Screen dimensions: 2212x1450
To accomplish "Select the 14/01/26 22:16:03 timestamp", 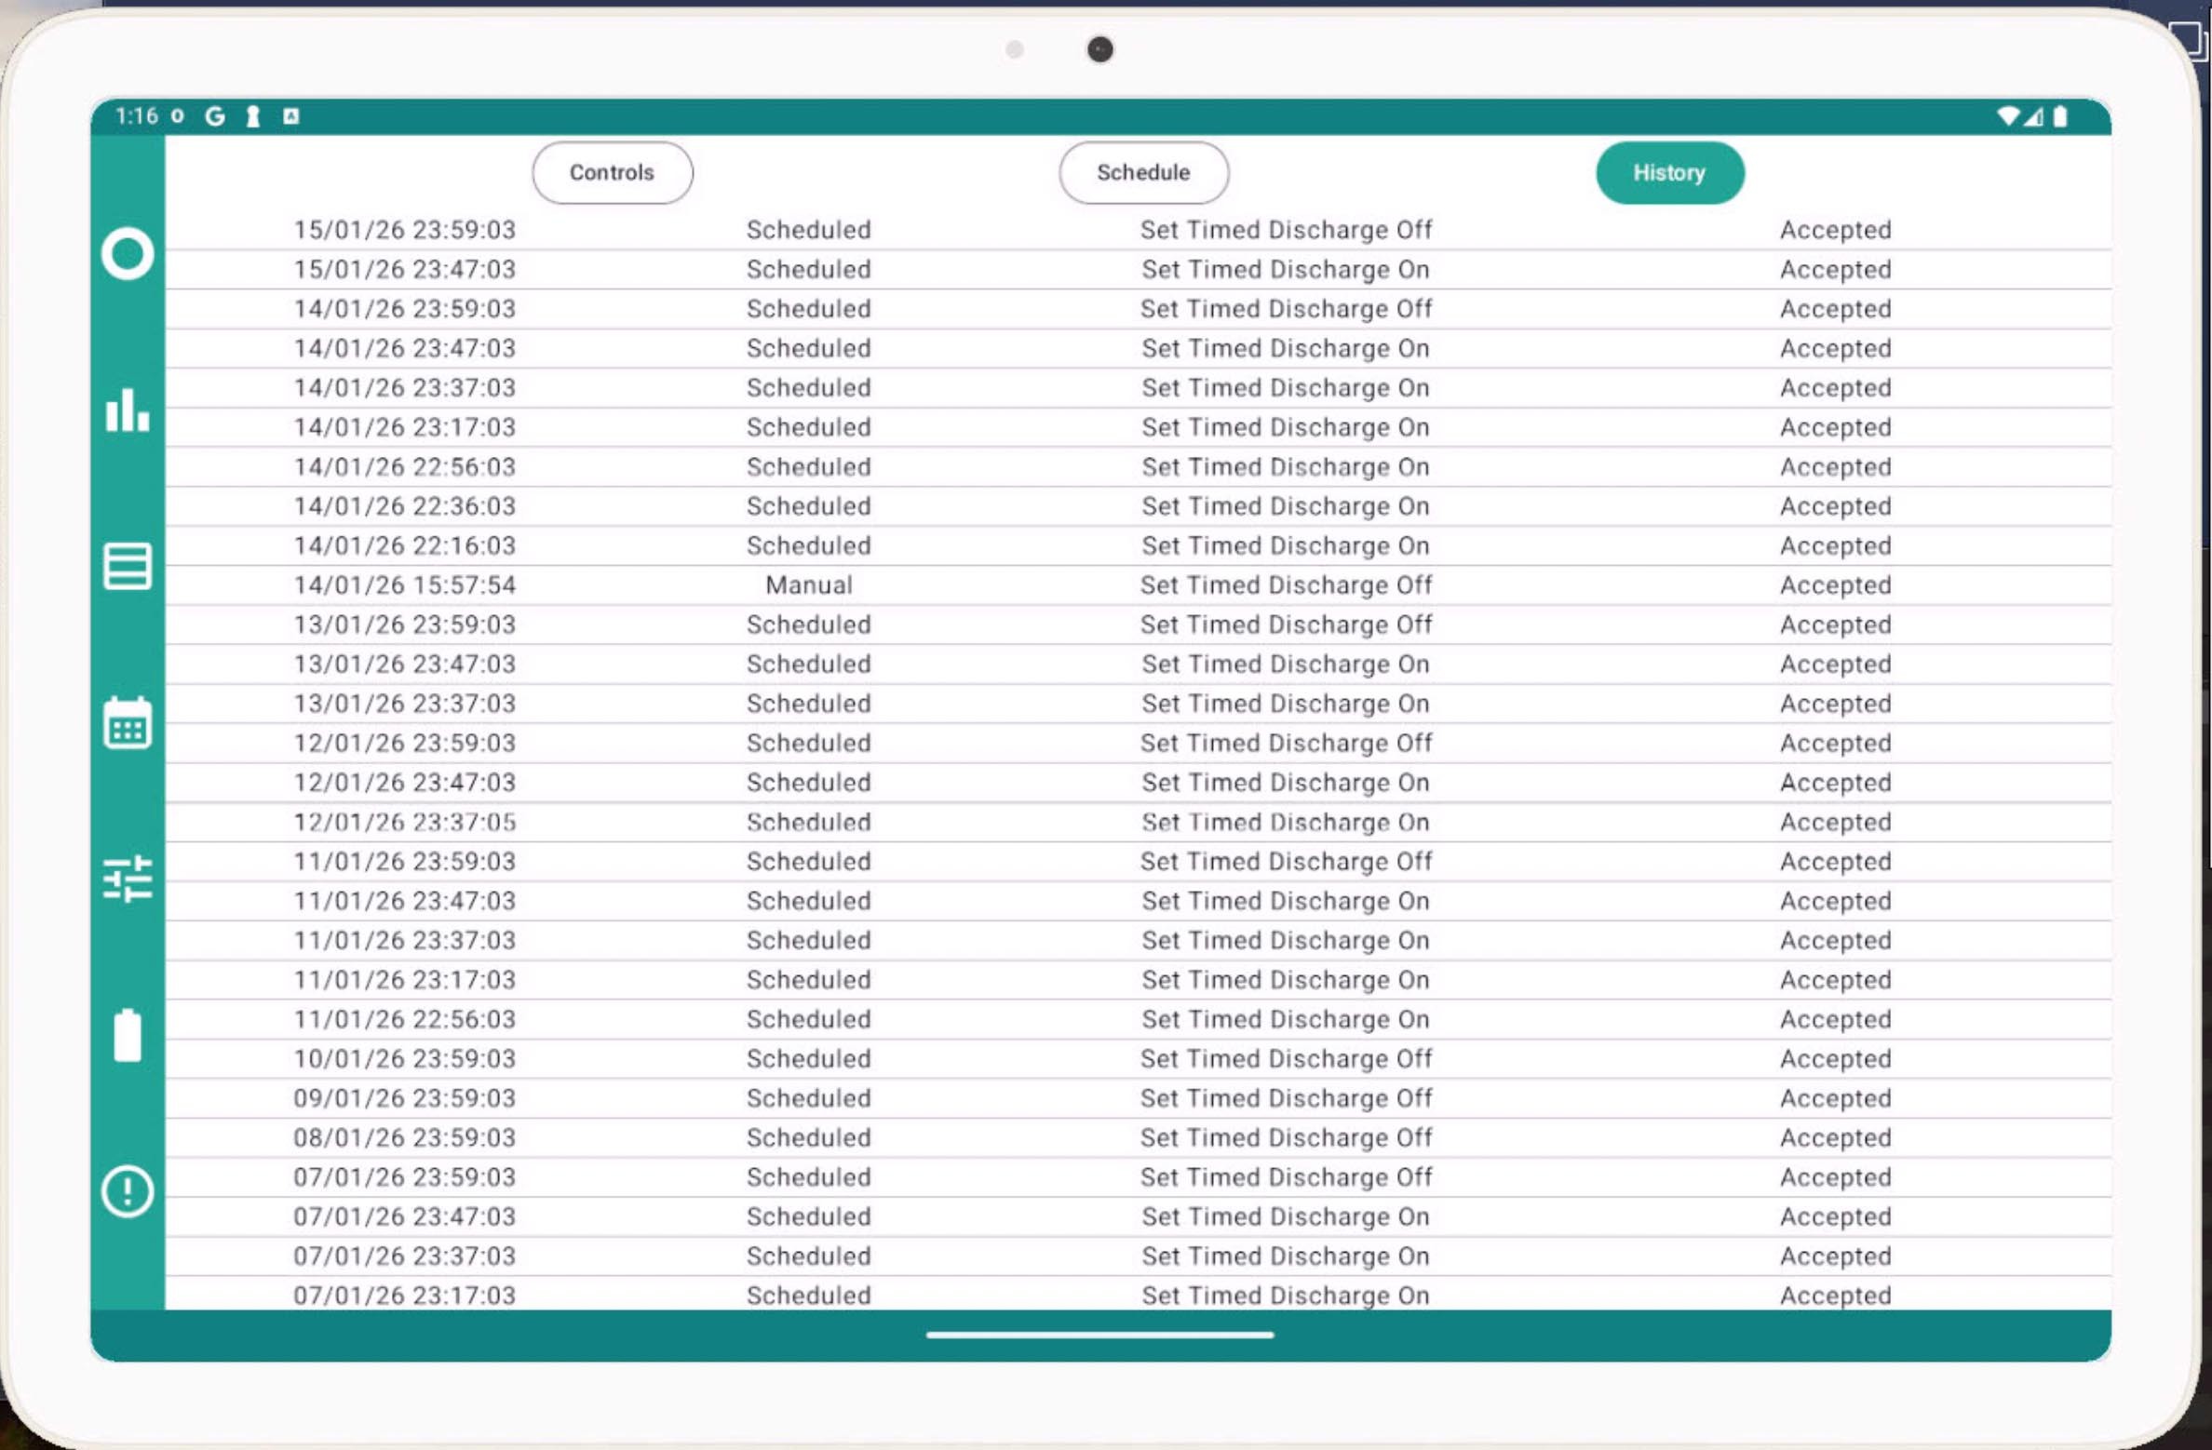I will pos(405,545).
